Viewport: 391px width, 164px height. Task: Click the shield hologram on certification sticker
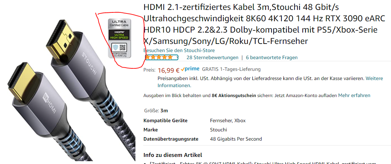point(116,47)
